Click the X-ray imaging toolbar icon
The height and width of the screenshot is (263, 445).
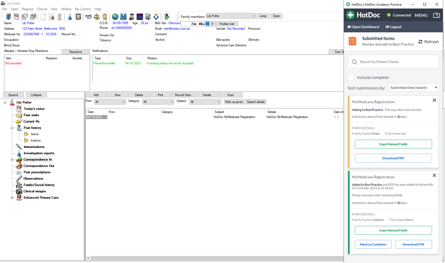coord(78,17)
